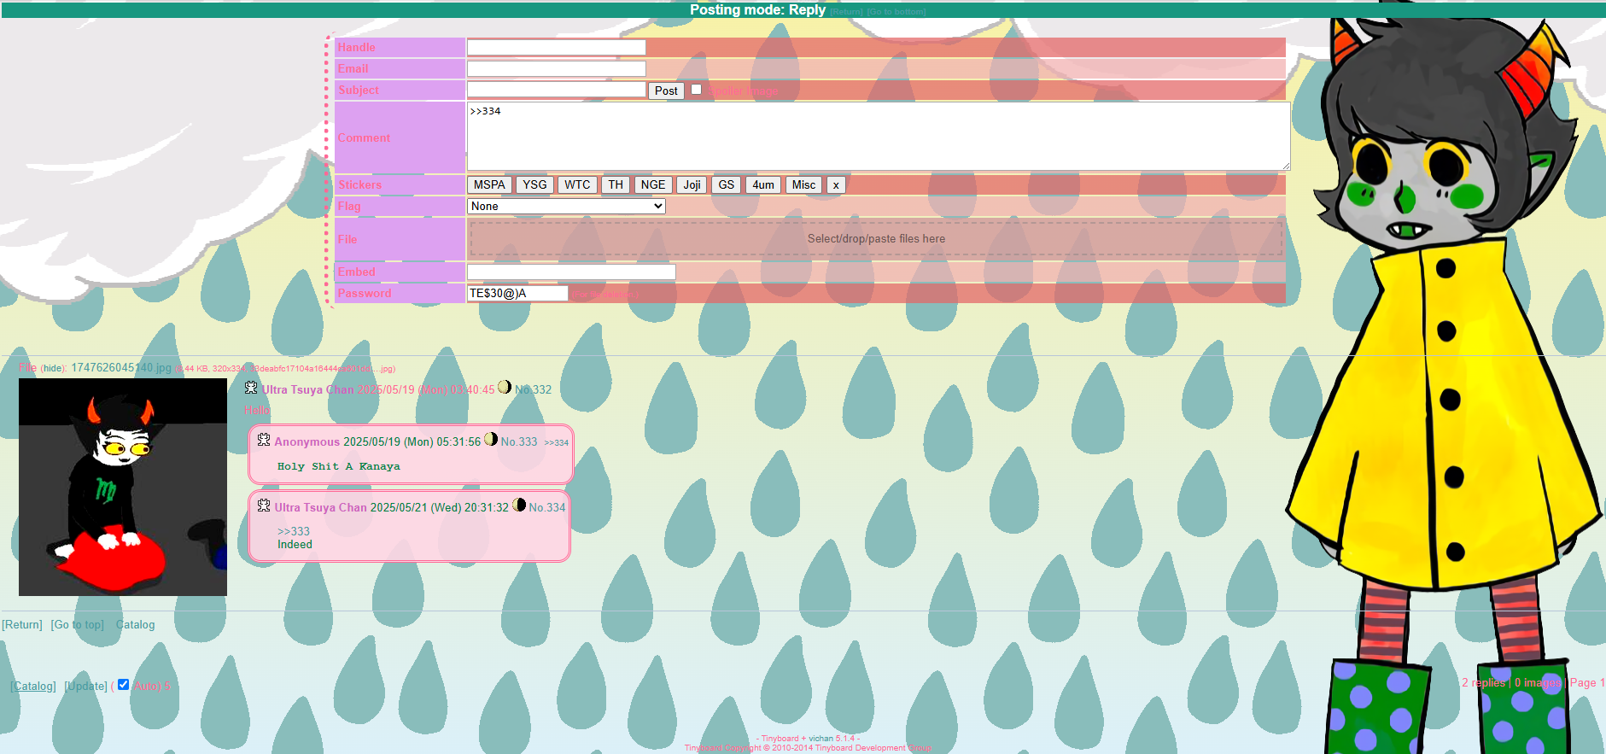The height and width of the screenshot is (754, 1606).
Task: Click the "2 replies" thread stats text
Action: 1484,682
